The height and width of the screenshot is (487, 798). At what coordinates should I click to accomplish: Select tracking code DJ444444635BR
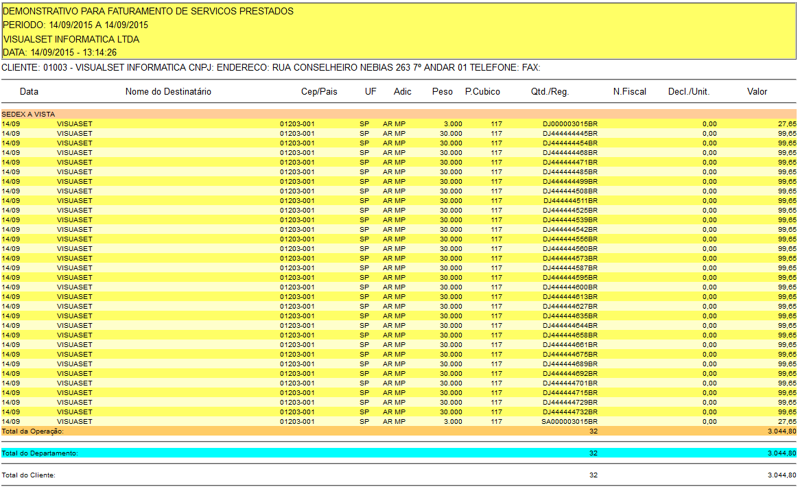(x=570, y=316)
